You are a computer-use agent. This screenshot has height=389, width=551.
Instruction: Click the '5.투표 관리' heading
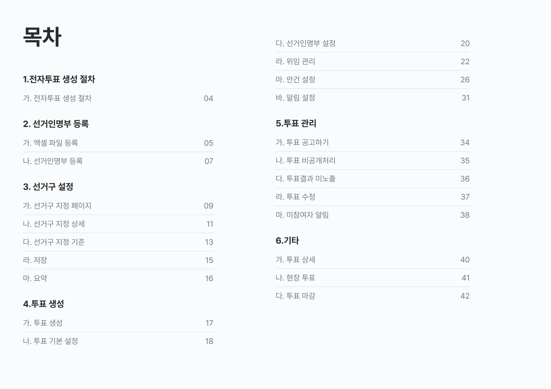click(296, 124)
